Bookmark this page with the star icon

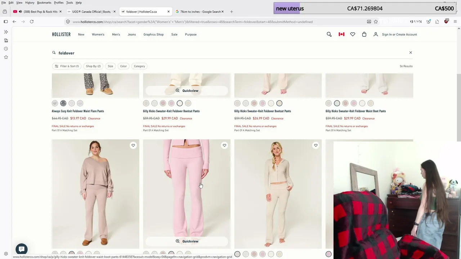click(x=376, y=22)
